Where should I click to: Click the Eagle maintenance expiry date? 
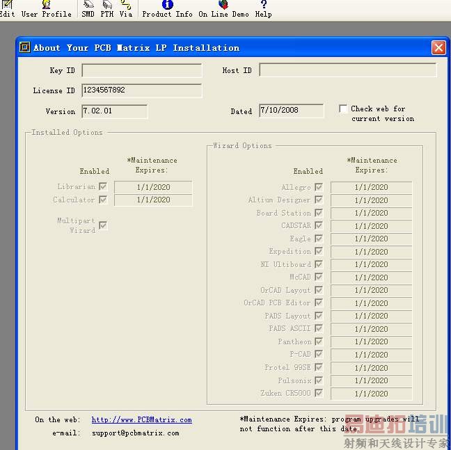pyautogui.click(x=372, y=239)
